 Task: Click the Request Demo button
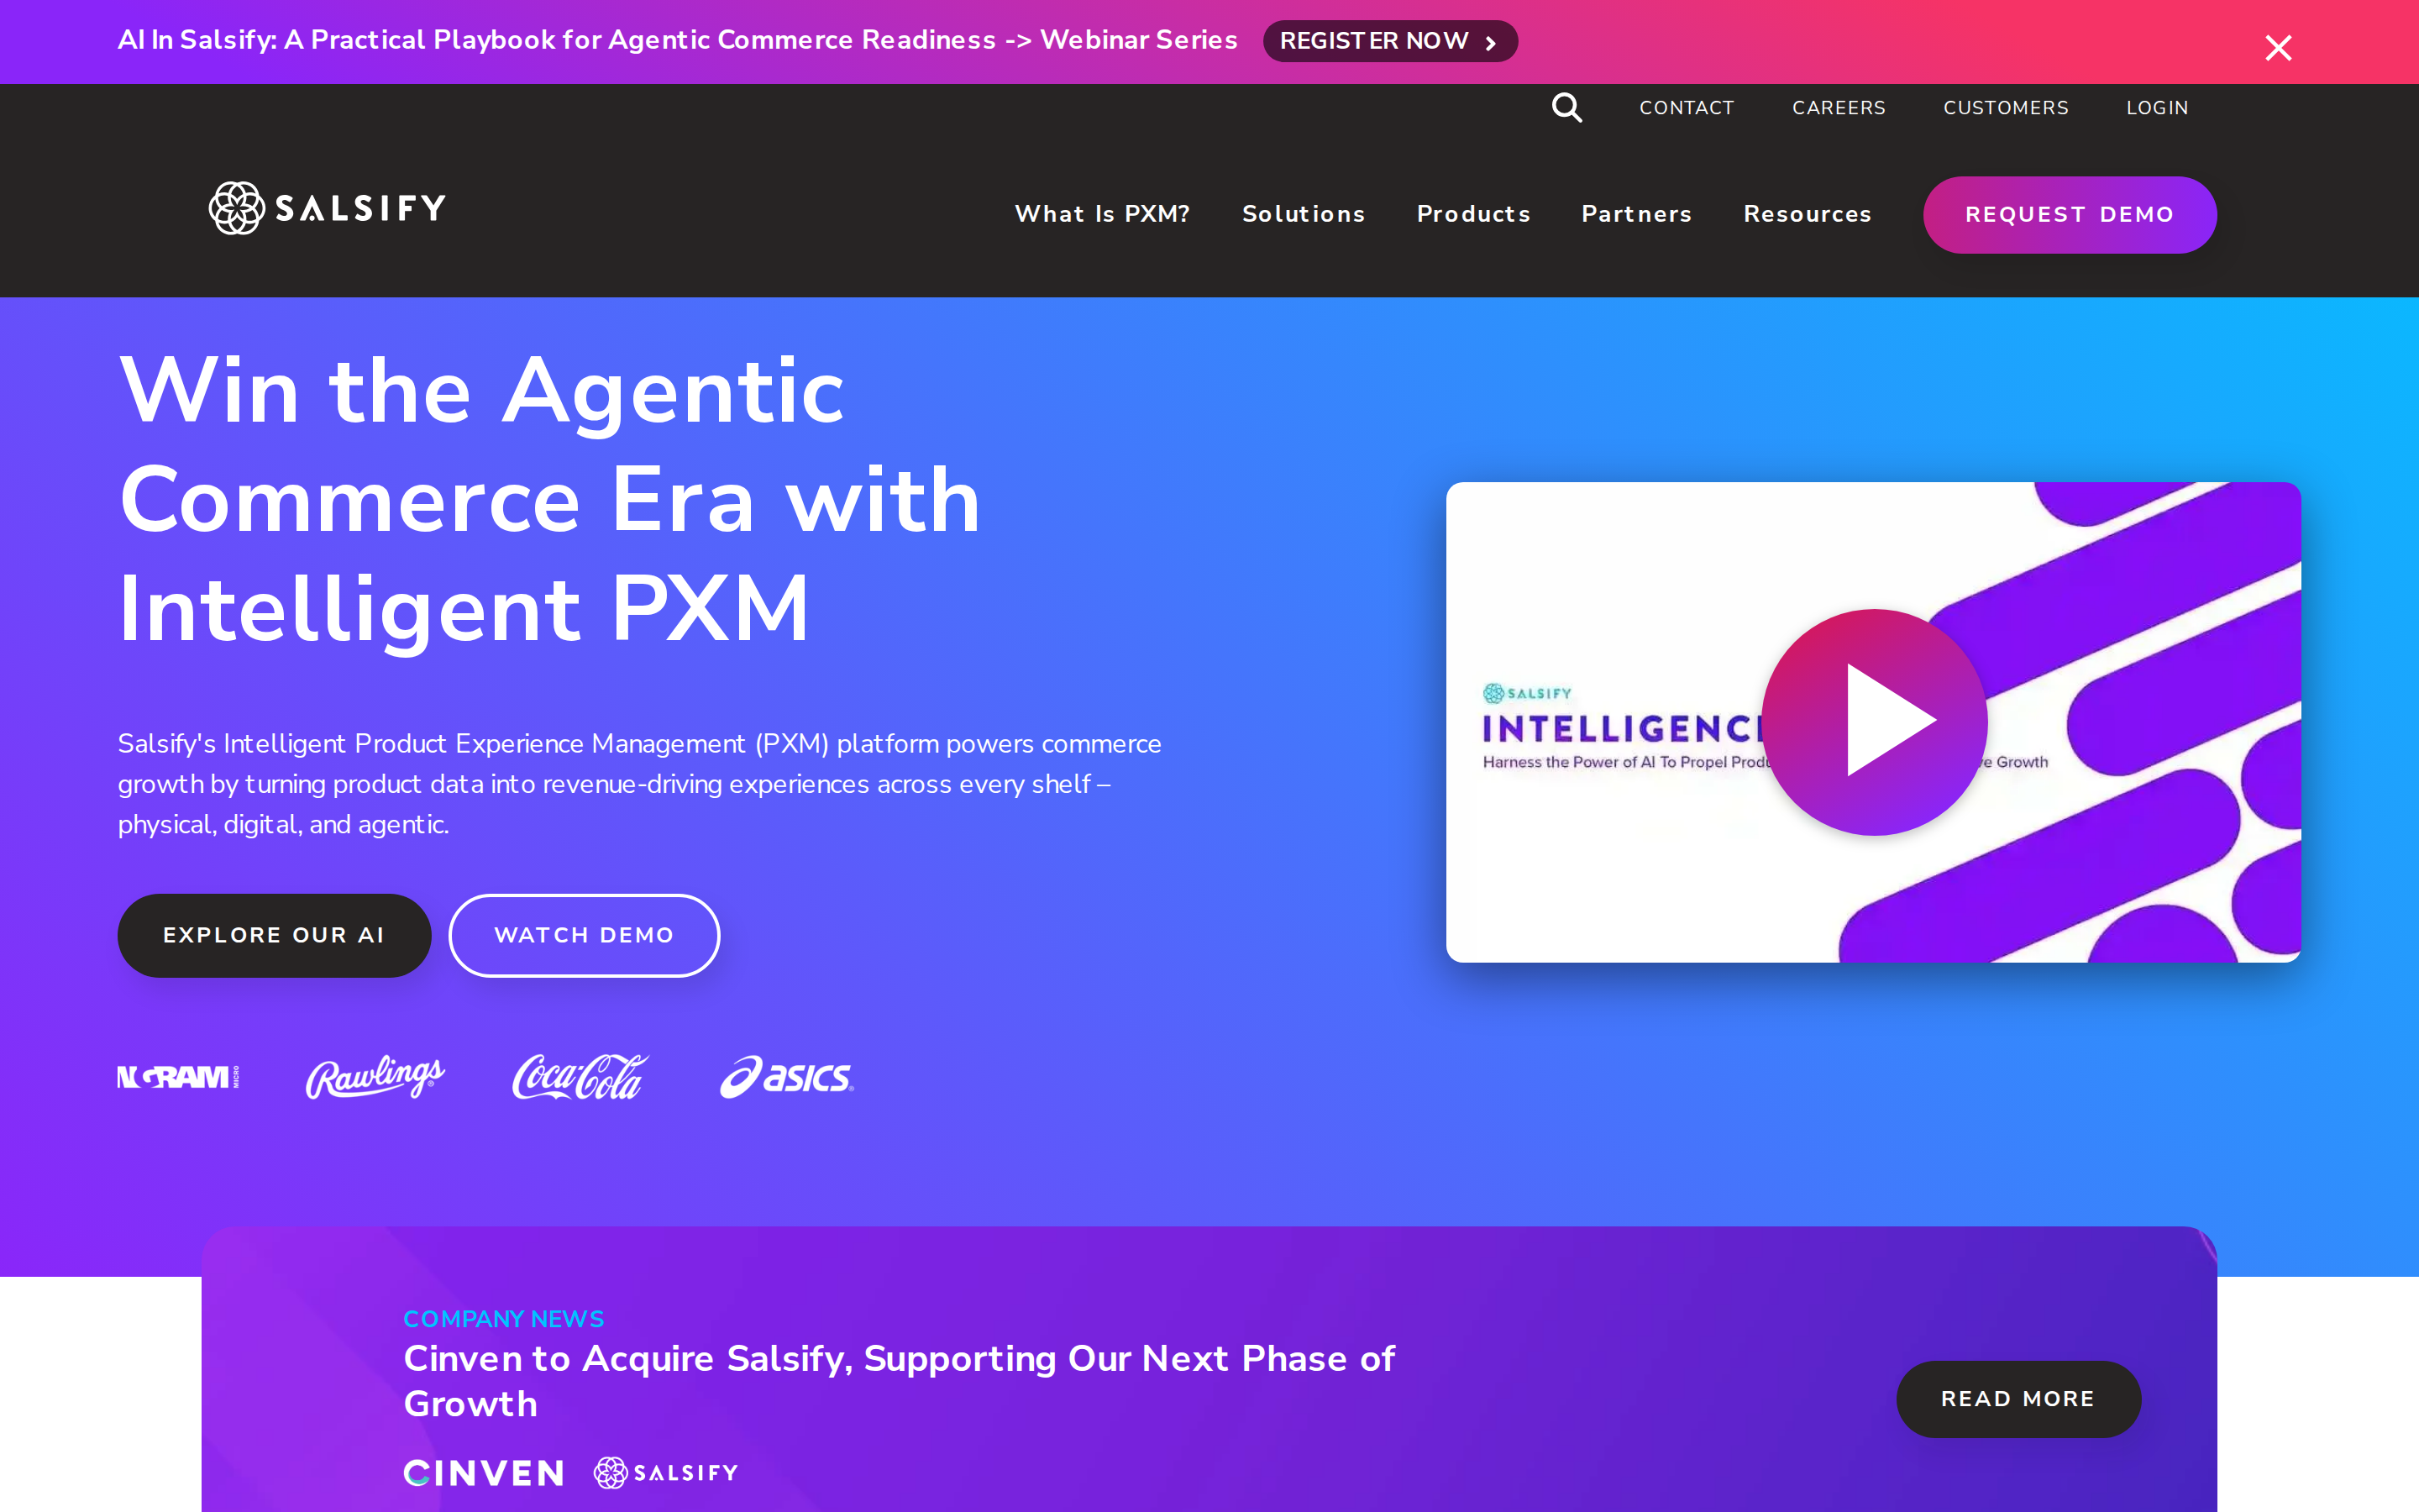(x=2069, y=215)
